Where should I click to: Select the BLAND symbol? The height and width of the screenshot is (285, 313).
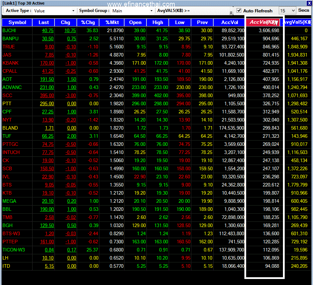10,128
